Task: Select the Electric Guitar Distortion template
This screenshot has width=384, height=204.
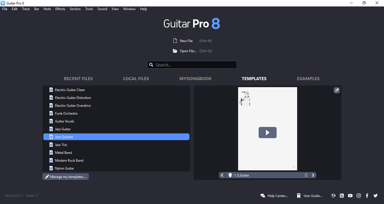Action: pos(116,98)
